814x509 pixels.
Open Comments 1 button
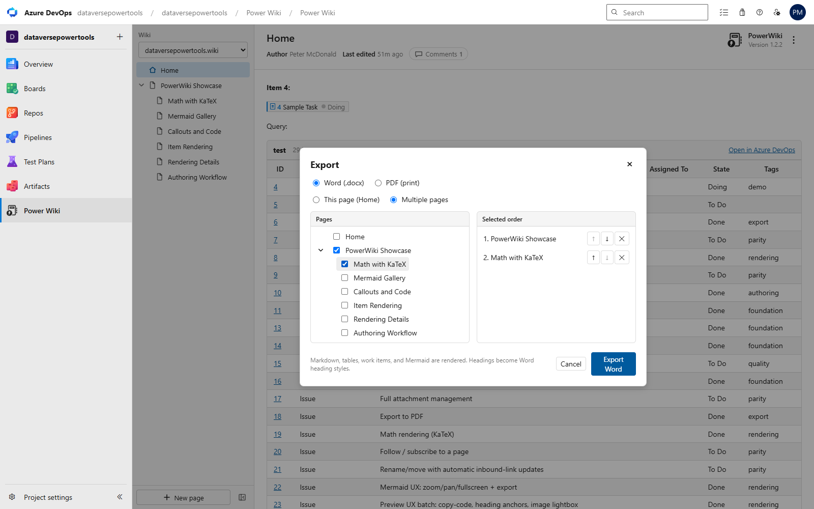pos(439,54)
